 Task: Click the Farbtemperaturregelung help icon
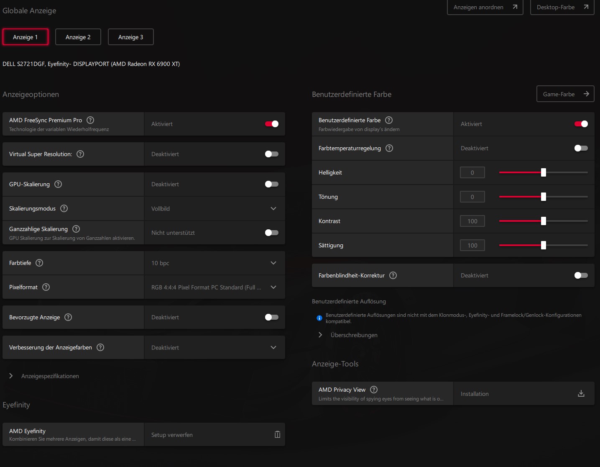[389, 148]
